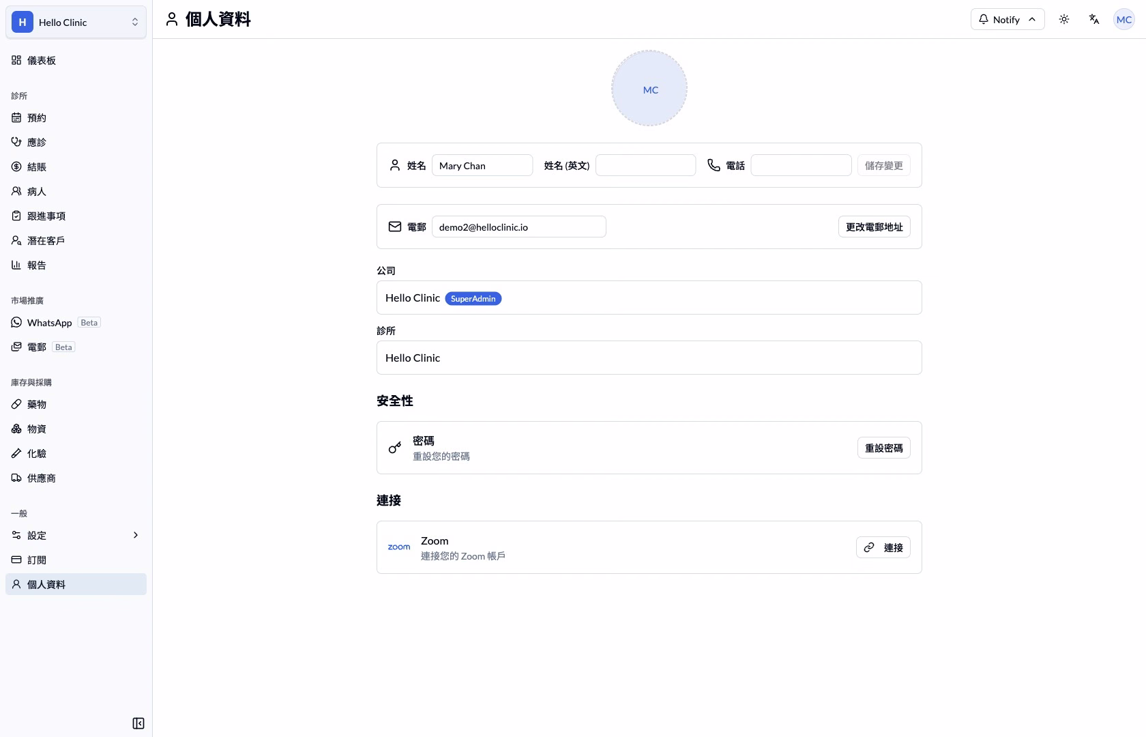Click 儲存變更 save changes button
Screen dimensions: 1146x737
(x=883, y=165)
